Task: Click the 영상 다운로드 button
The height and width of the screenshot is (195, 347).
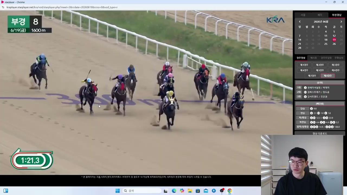Action: 320,133
